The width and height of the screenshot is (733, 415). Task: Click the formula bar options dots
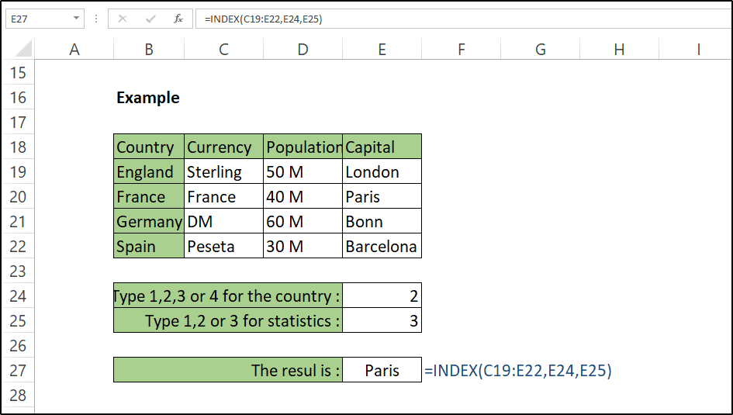pos(96,19)
